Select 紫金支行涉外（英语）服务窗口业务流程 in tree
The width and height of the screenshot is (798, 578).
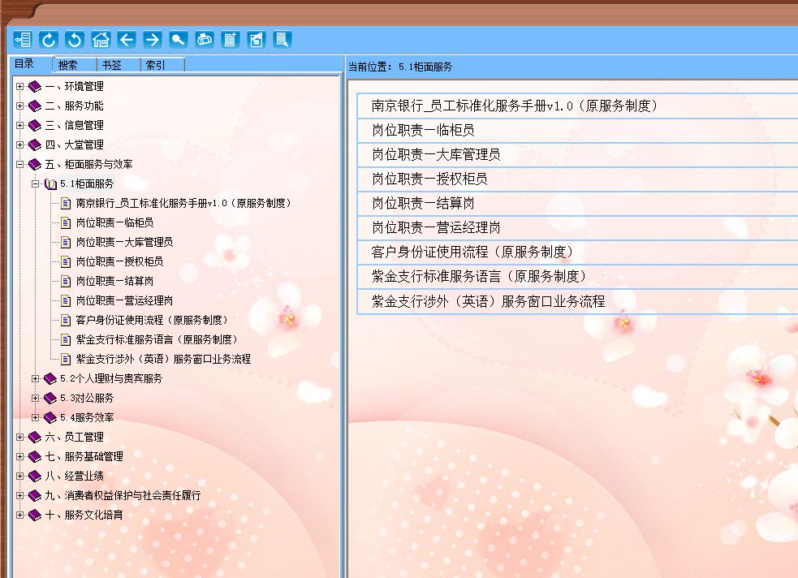[163, 359]
